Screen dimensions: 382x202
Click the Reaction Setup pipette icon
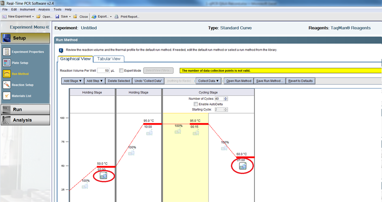click(x=7, y=85)
